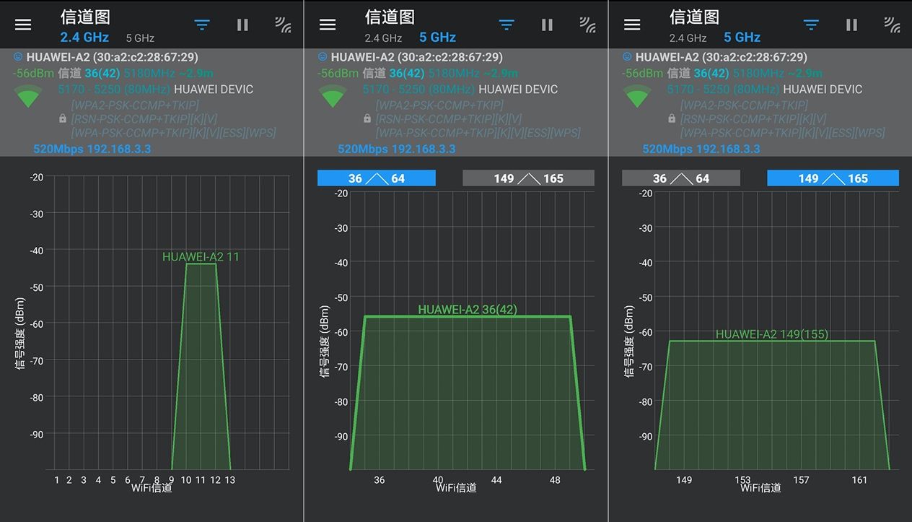The width and height of the screenshot is (912, 522).
Task: Tap filter icon in screen with 36–64 highlighted
Action: 507,25
